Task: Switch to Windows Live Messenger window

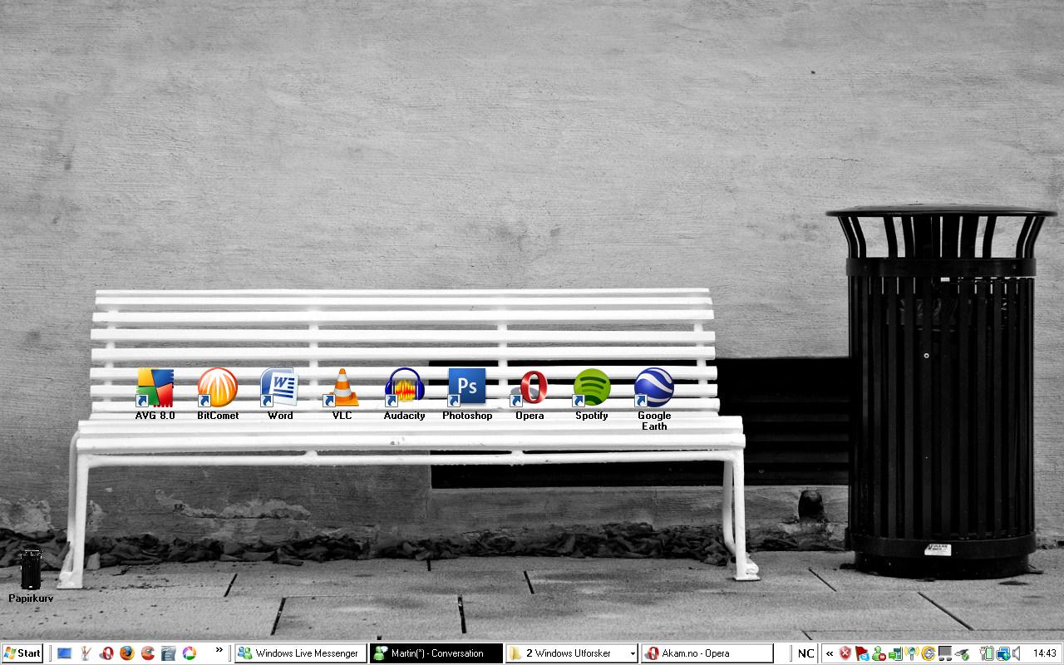Action: pyautogui.click(x=301, y=653)
